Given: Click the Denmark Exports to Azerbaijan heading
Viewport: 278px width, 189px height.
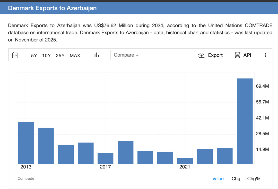Looking at the screenshot, I should point(52,8).
